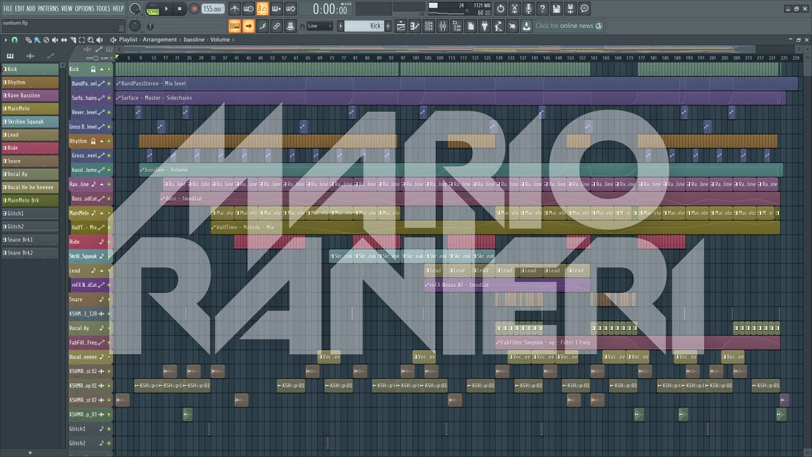
Task: Open the plugin picker plug icon
Action: [x=485, y=26]
